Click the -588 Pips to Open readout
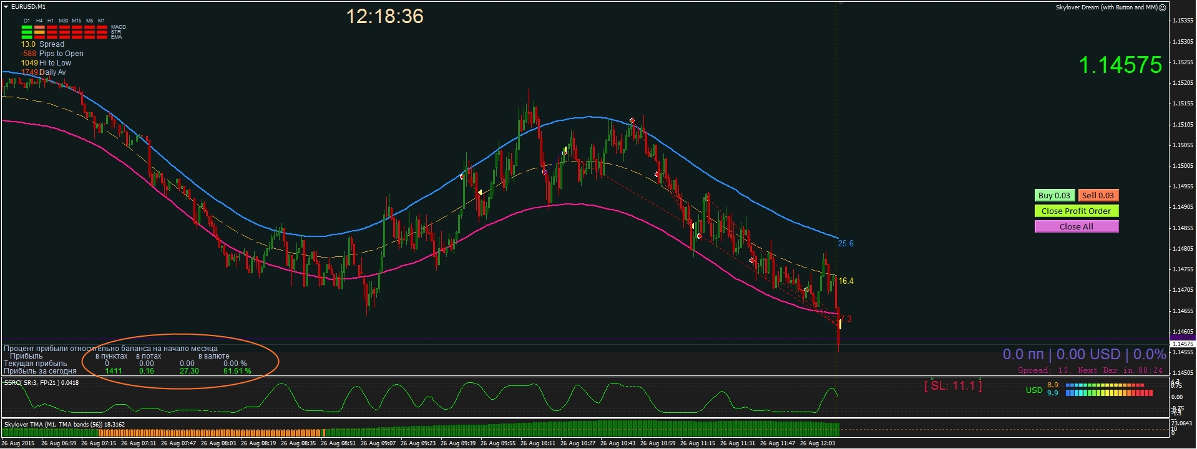The height and width of the screenshot is (449, 1197). click(52, 54)
